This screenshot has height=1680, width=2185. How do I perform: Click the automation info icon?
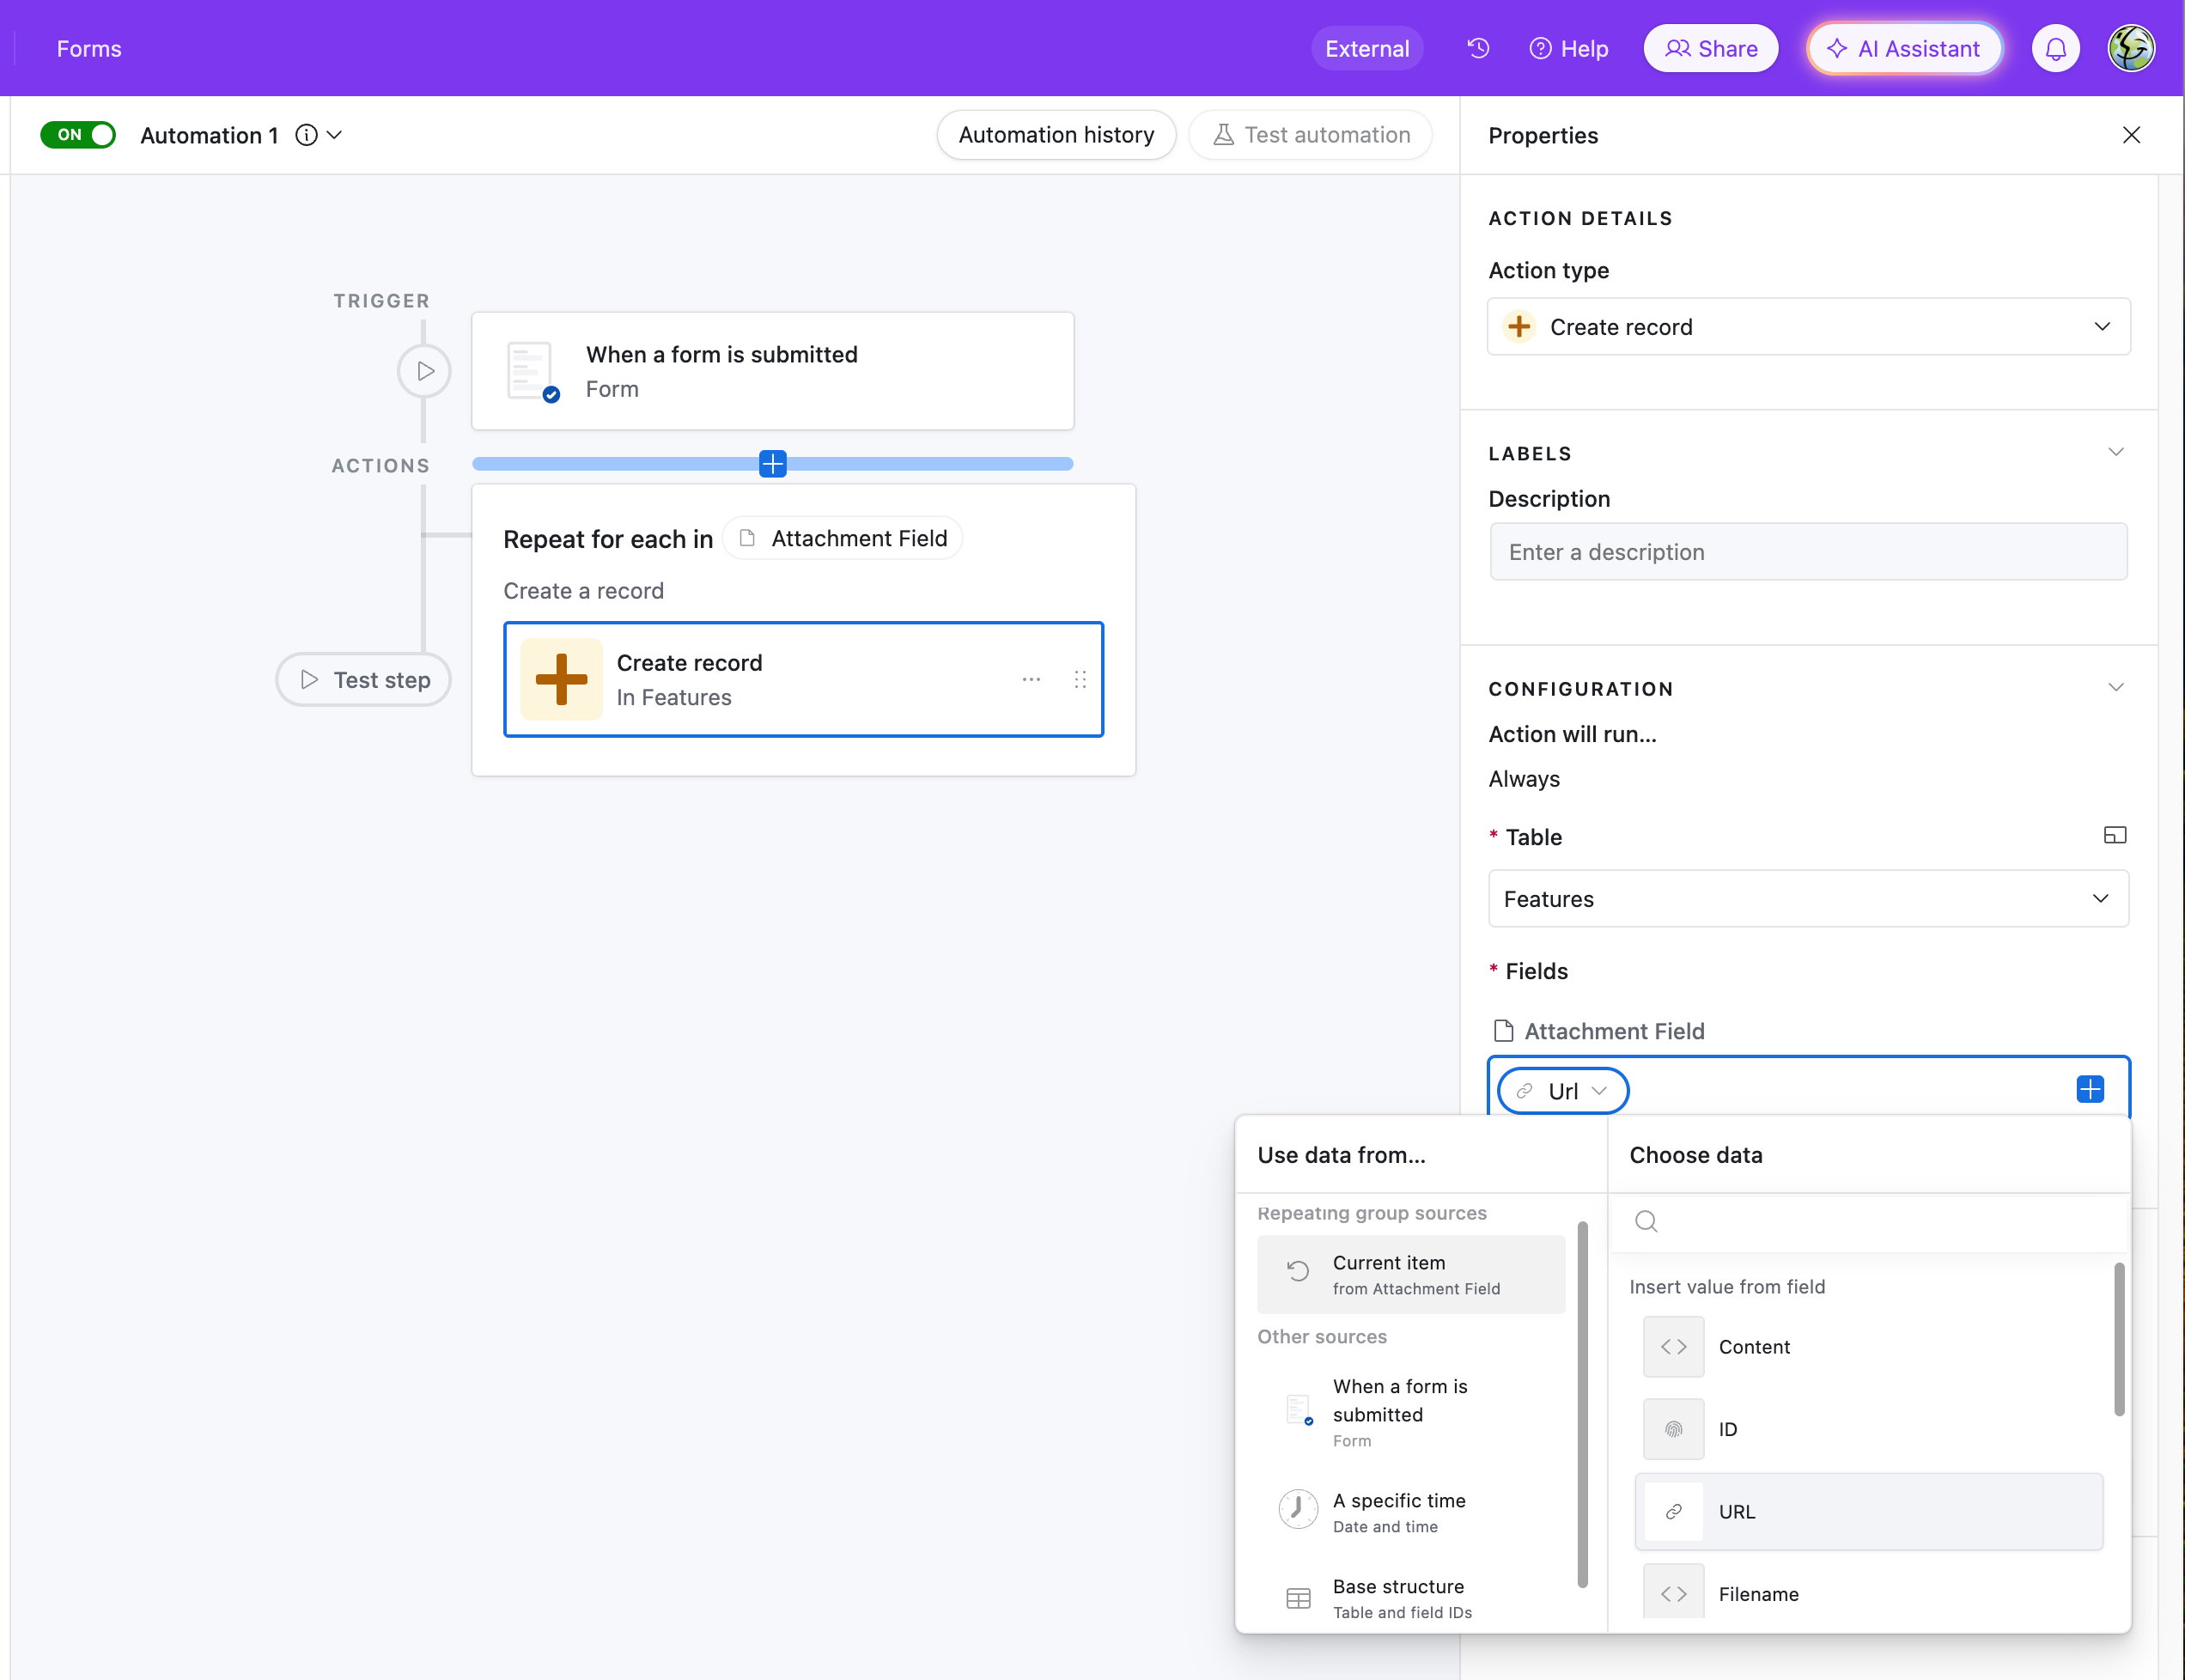click(x=306, y=135)
